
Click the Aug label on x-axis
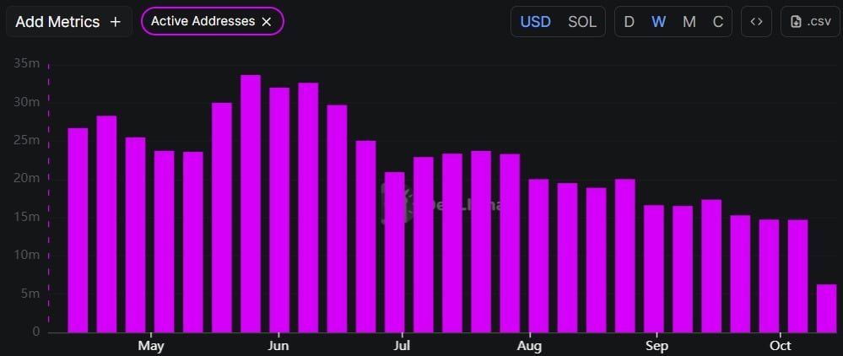[529, 346]
